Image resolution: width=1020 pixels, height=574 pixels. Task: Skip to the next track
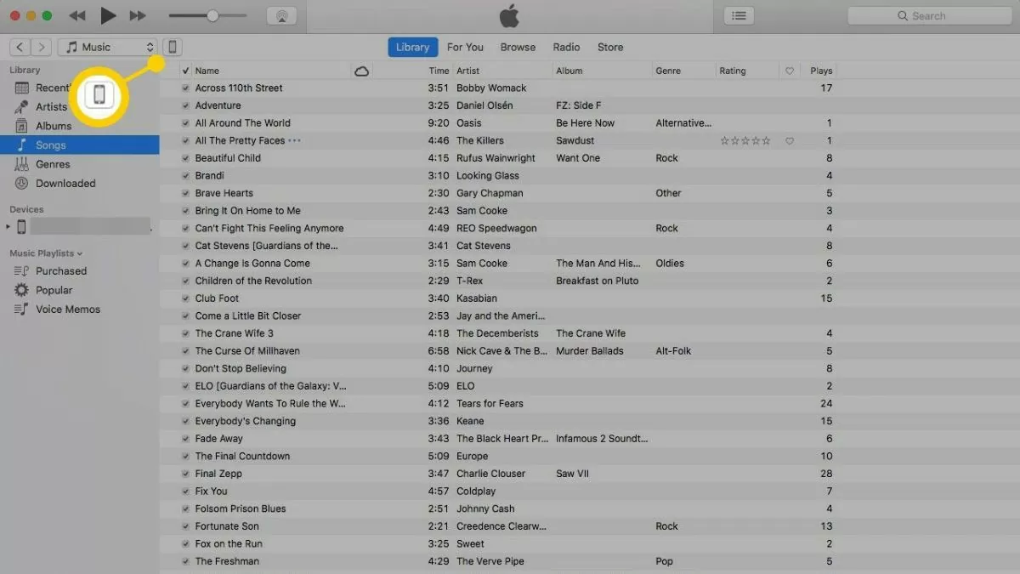coord(138,15)
